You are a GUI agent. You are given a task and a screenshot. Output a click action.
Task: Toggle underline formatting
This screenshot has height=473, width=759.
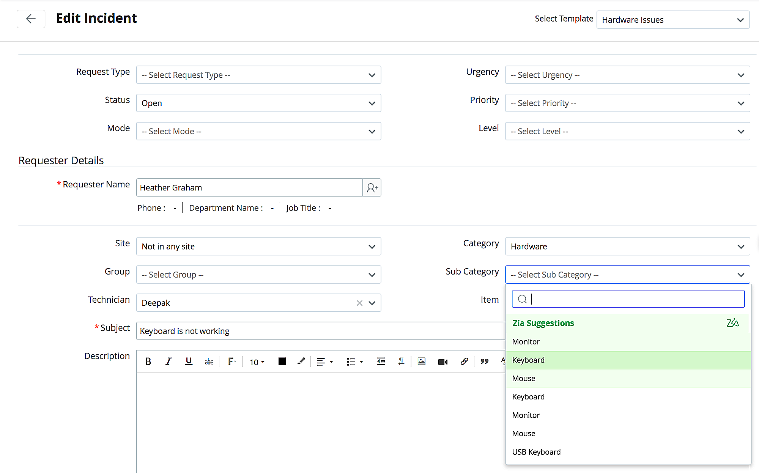pos(189,361)
